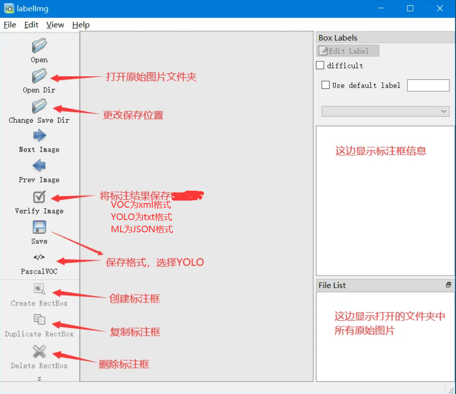Enable the difficult checkbox
The width and height of the screenshot is (456, 394).
tap(320, 65)
